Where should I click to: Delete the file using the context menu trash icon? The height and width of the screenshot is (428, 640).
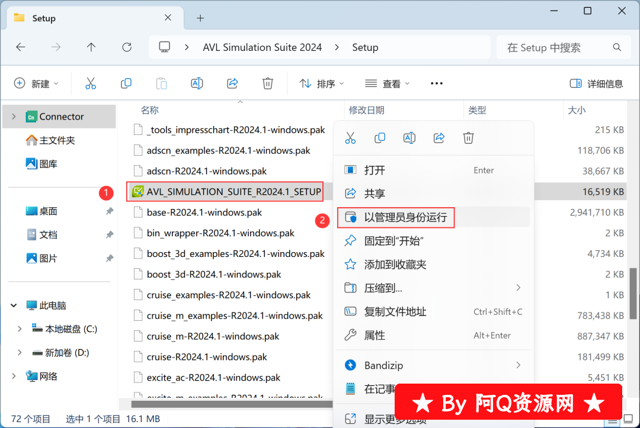(468, 138)
